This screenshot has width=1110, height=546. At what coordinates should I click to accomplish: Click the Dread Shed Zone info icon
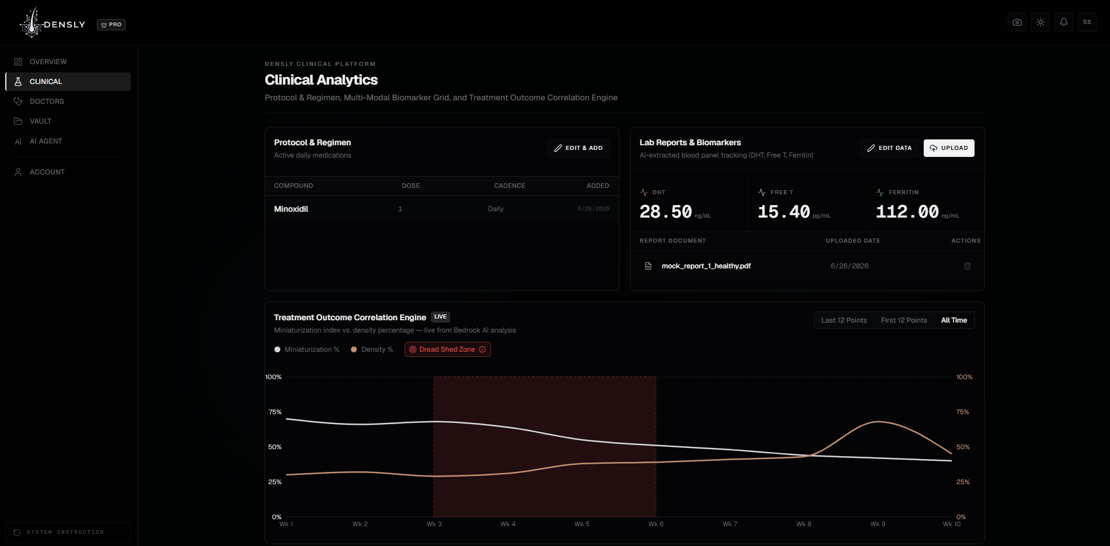[482, 349]
